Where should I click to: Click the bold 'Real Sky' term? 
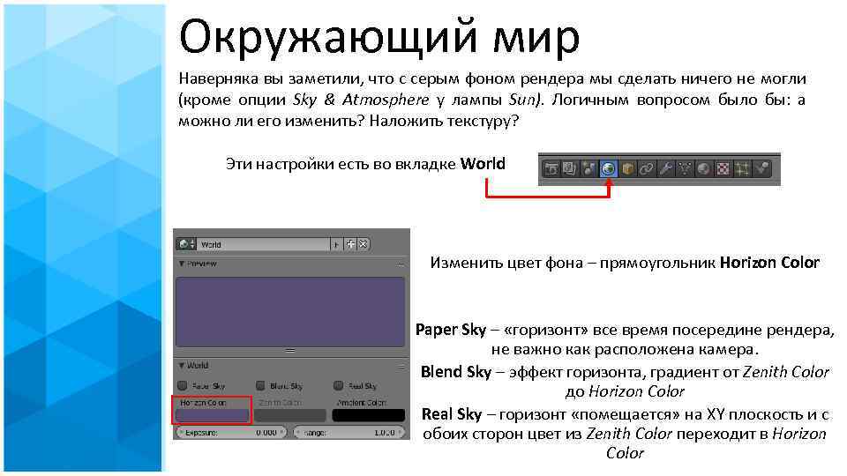452,414
